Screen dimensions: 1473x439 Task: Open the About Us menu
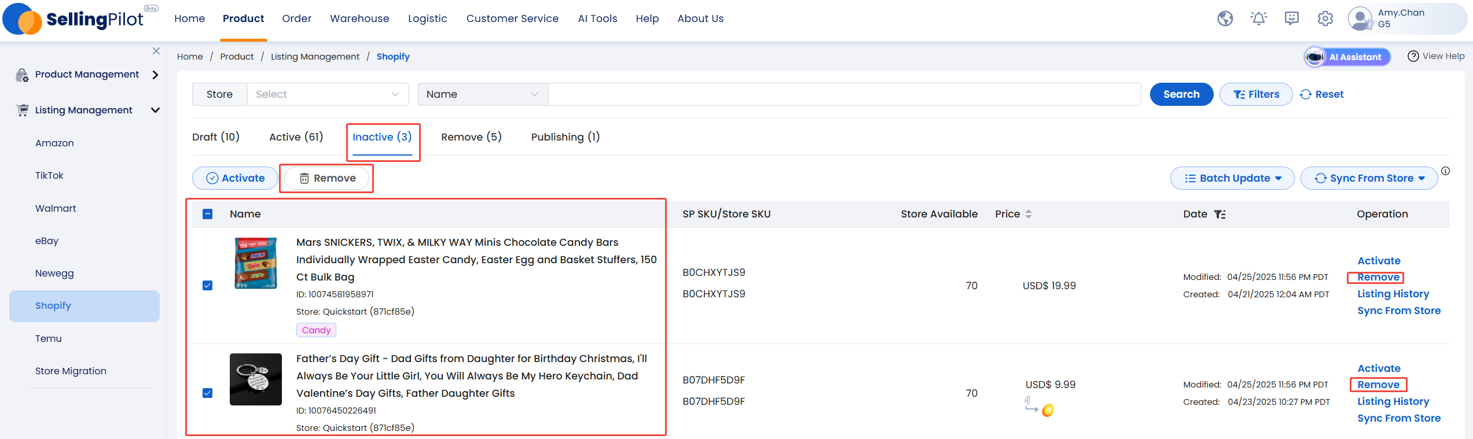click(x=700, y=19)
